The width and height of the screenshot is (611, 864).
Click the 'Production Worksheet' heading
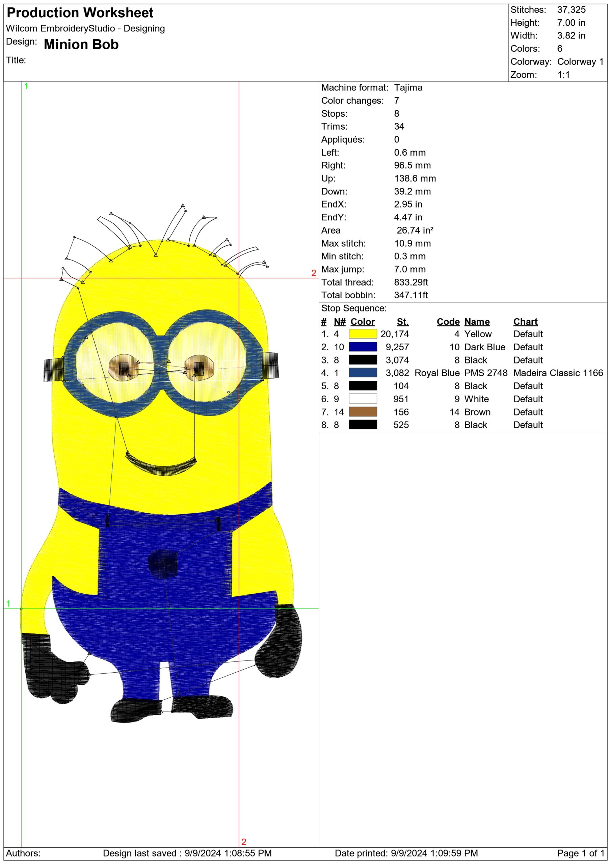click(x=80, y=13)
